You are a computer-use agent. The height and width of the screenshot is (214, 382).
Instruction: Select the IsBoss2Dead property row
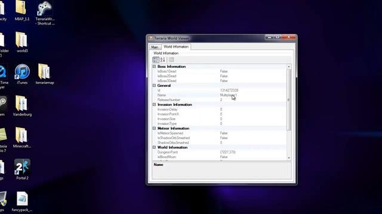219,76
